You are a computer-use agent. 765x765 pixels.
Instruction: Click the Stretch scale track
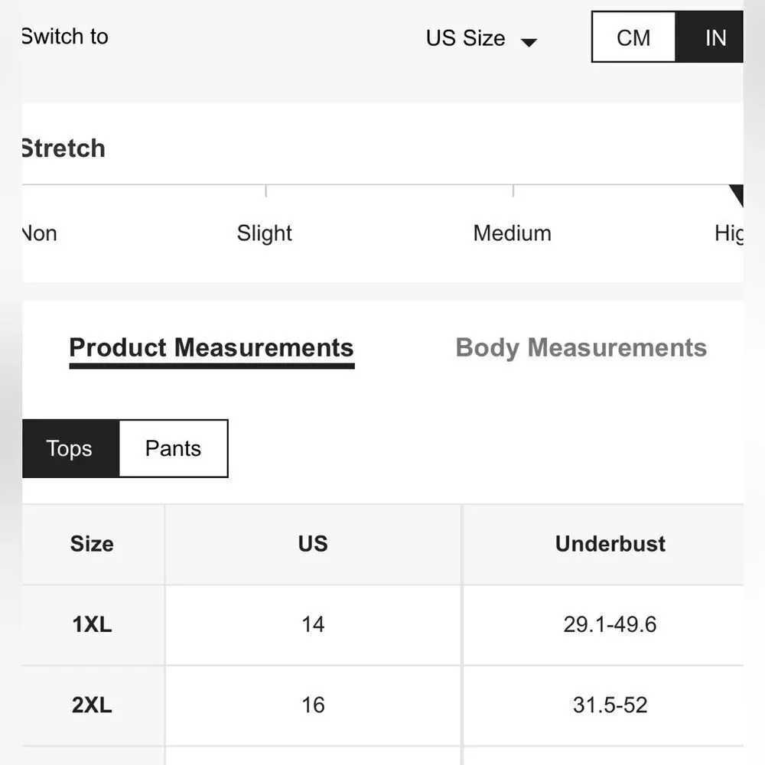382,185
